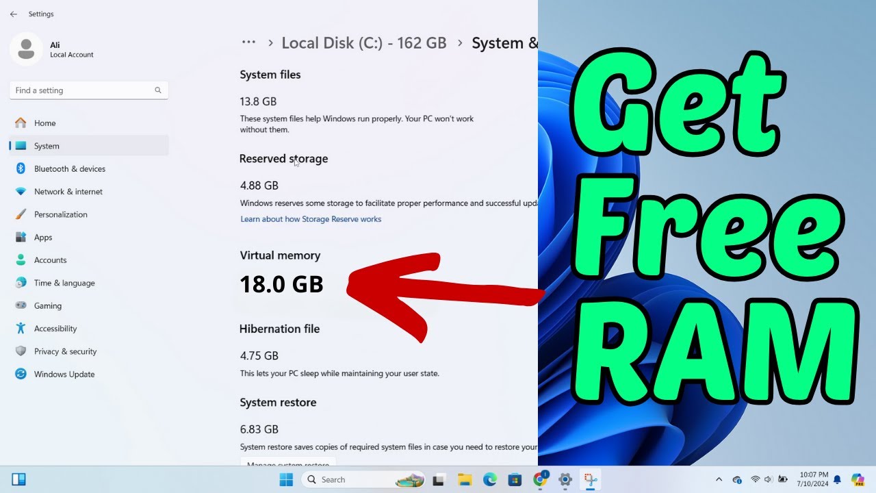Click the 4.88 GB reserved storage value
The image size is (876, 493).
pyautogui.click(x=259, y=186)
